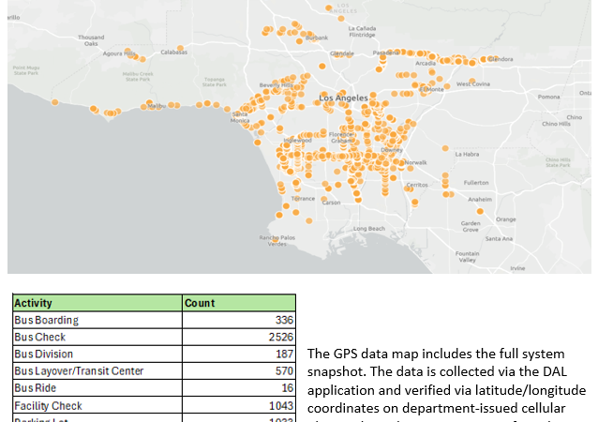
Task: Select the Fullerton label on the map
Action: (476, 182)
